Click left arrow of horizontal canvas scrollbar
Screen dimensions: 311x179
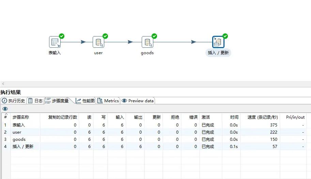pos(3,84)
